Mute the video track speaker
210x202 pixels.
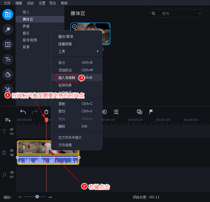pos(12,155)
